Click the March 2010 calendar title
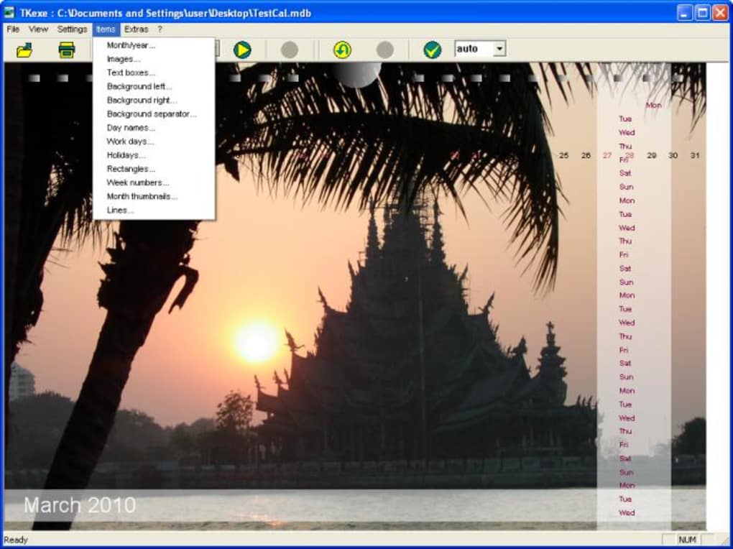Image resolution: width=733 pixels, height=549 pixels. pos(80,505)
